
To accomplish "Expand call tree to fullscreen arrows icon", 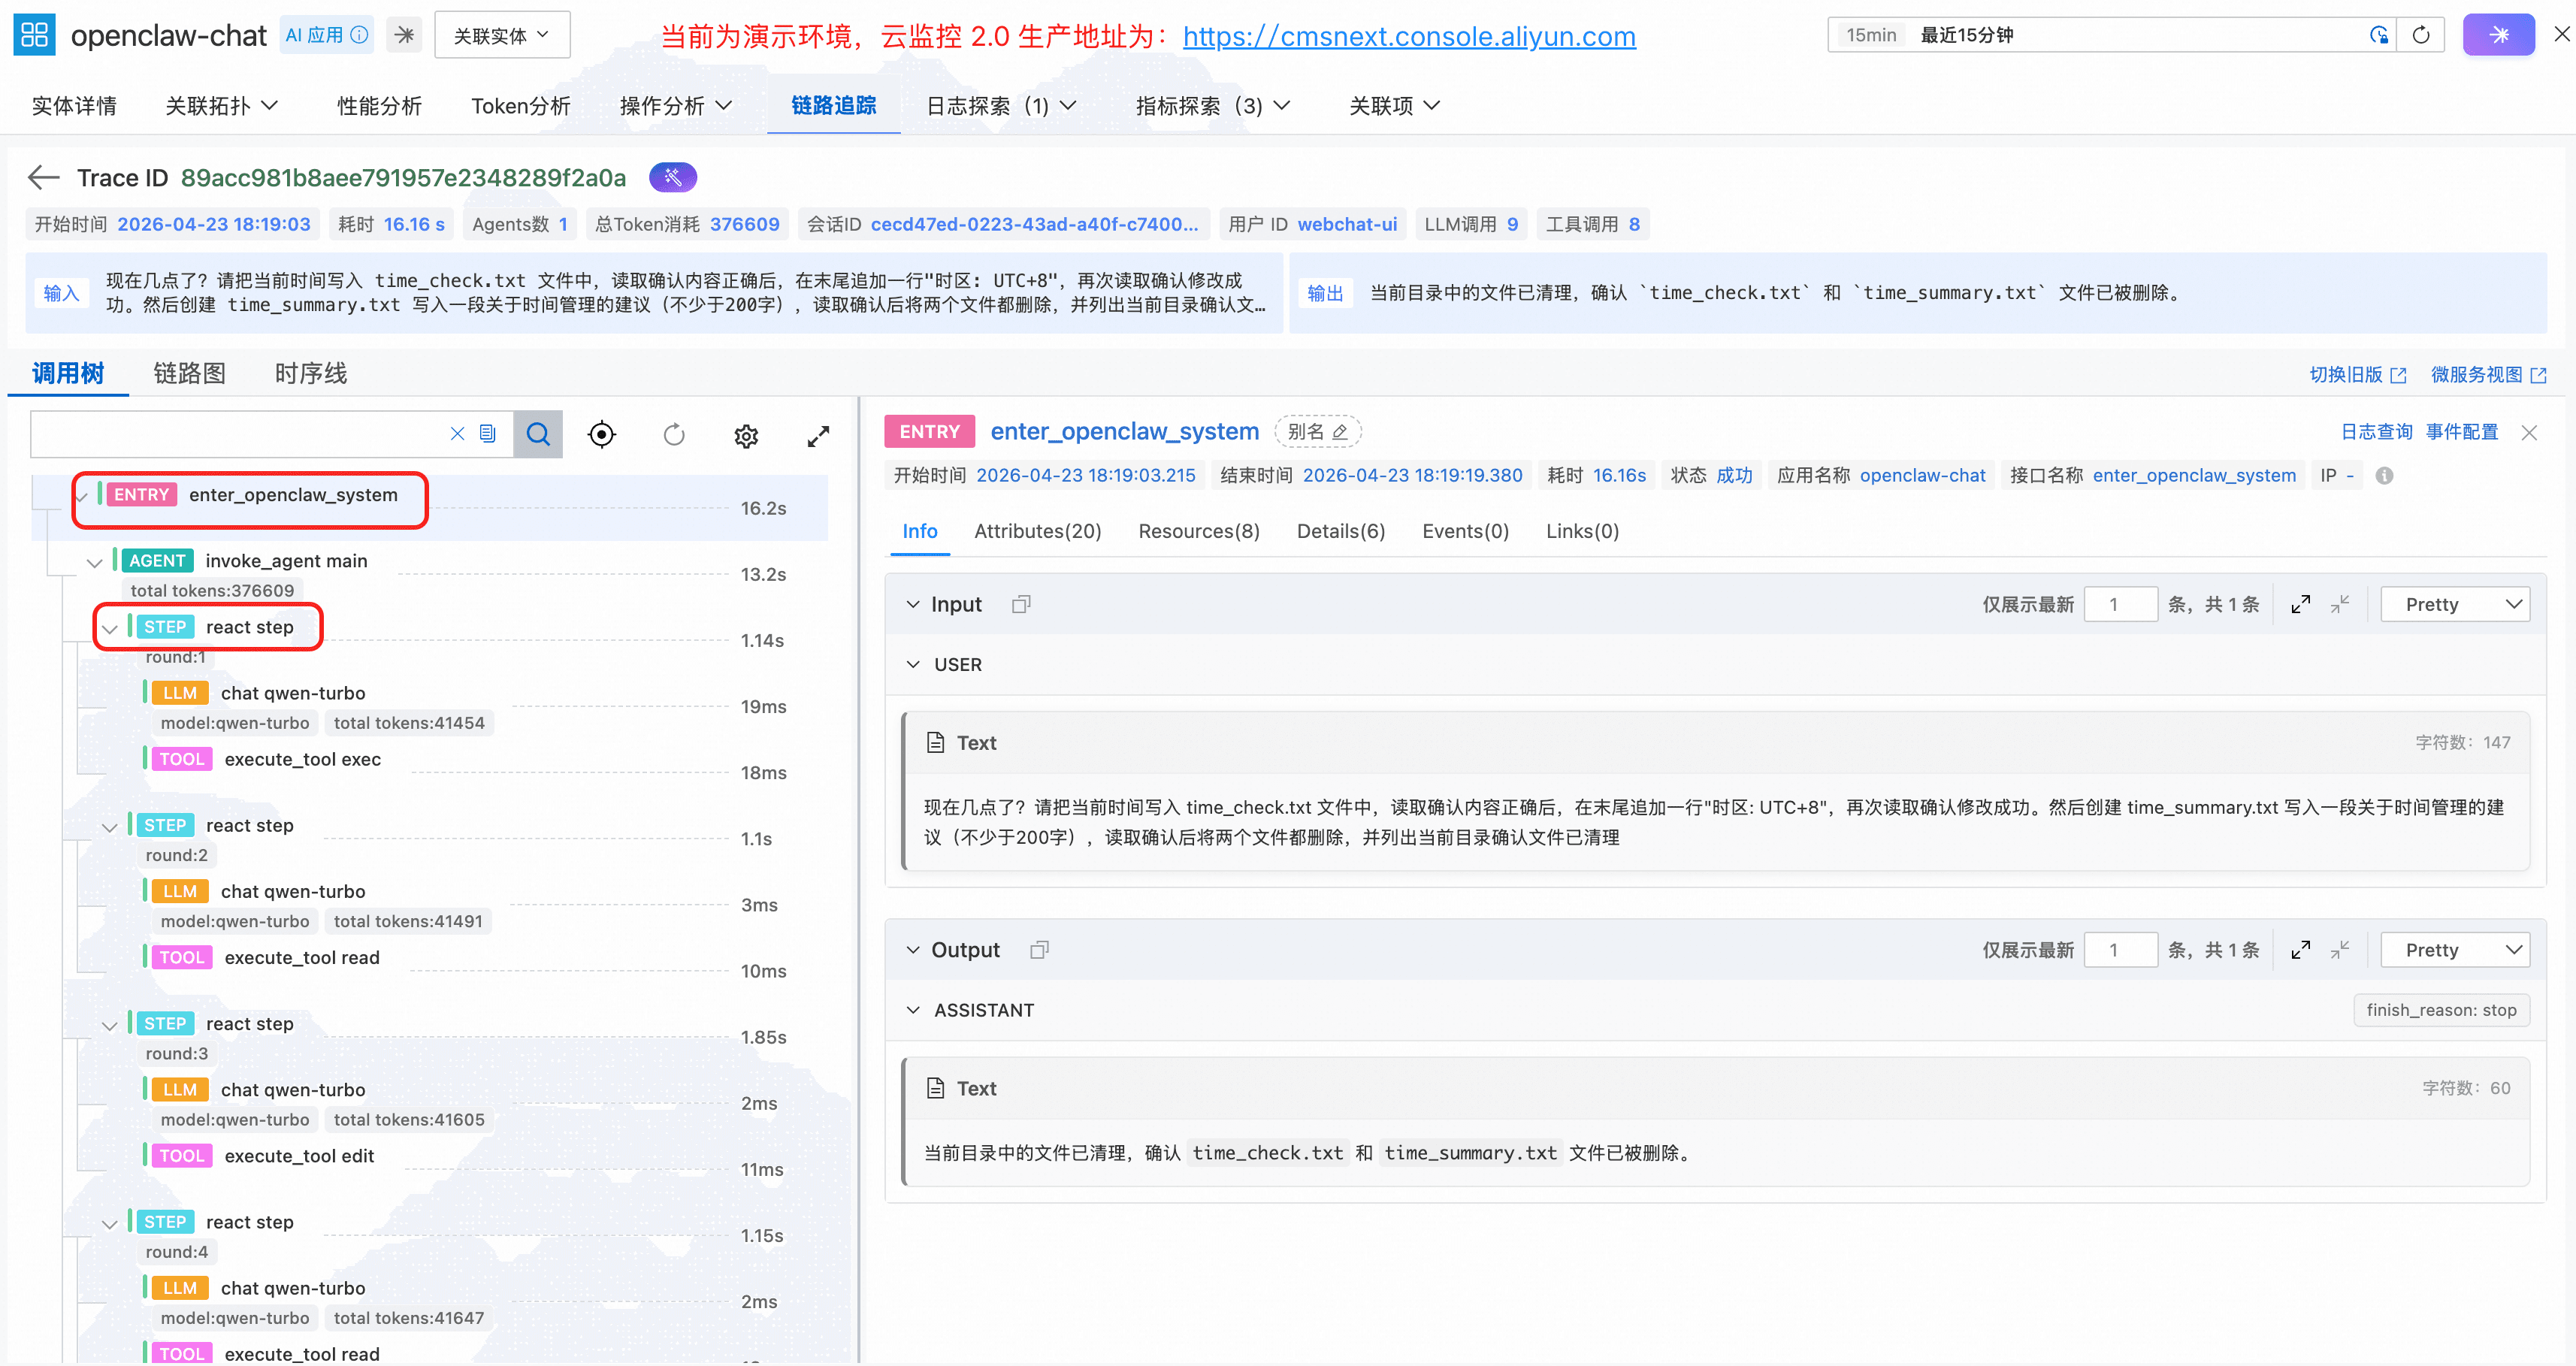I will [818, 436].
